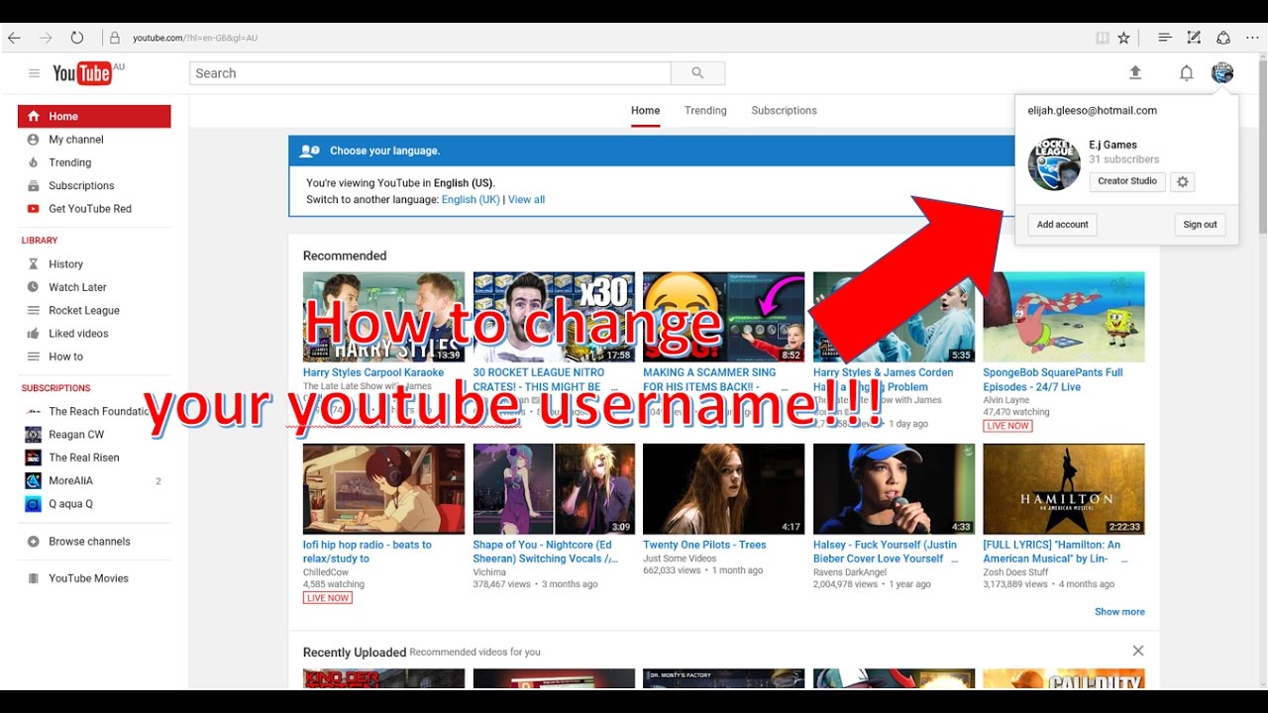Click the browser address bar URL
Viewport: 1268px width, 713px height.
(195, 38)
